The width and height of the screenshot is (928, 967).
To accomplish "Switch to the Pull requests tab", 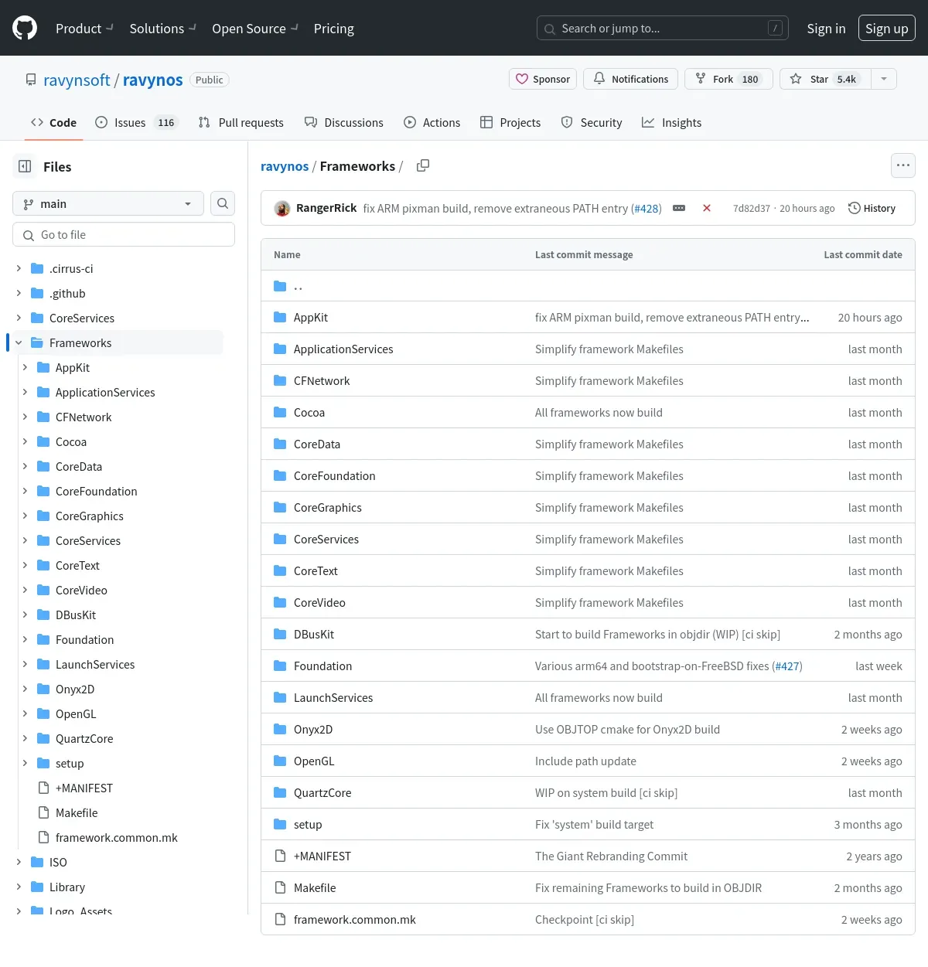I will pyautogui.click(x=241, y=122).
